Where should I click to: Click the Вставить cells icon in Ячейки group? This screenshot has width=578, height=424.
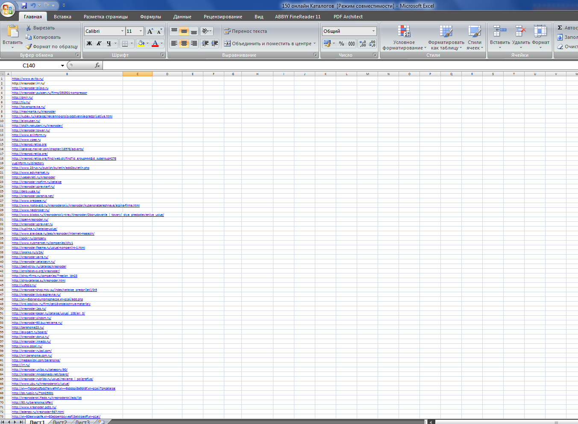click(x=500, y=32)
